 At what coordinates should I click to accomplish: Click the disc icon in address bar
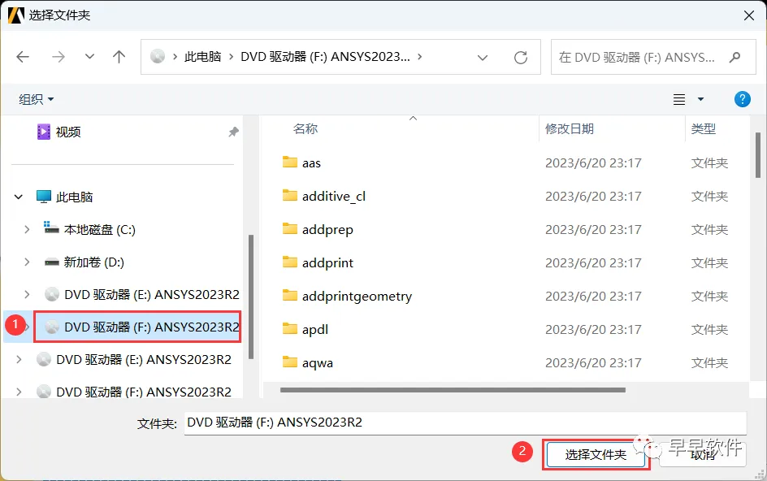158,57
